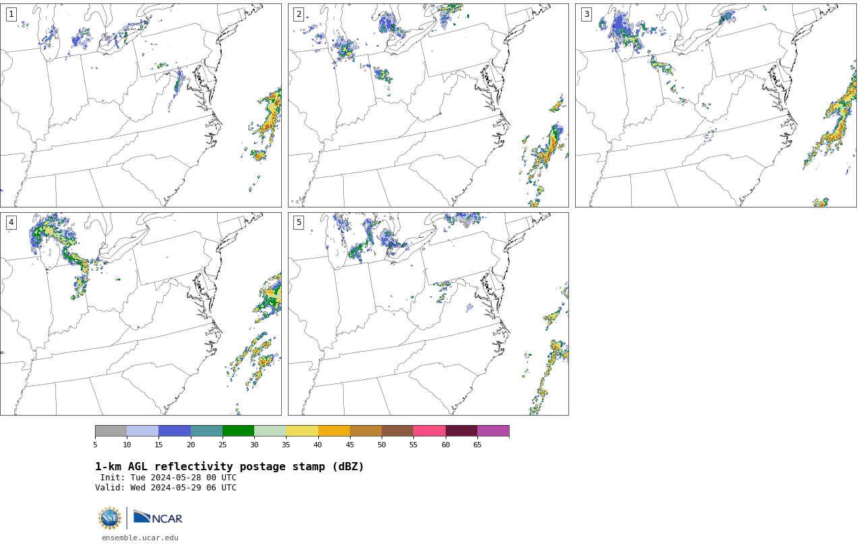Click the pink 55-60 dBZ swatch
Image resolution: width=863 pixels, height=545 pixels.
[x=429, y=431]
